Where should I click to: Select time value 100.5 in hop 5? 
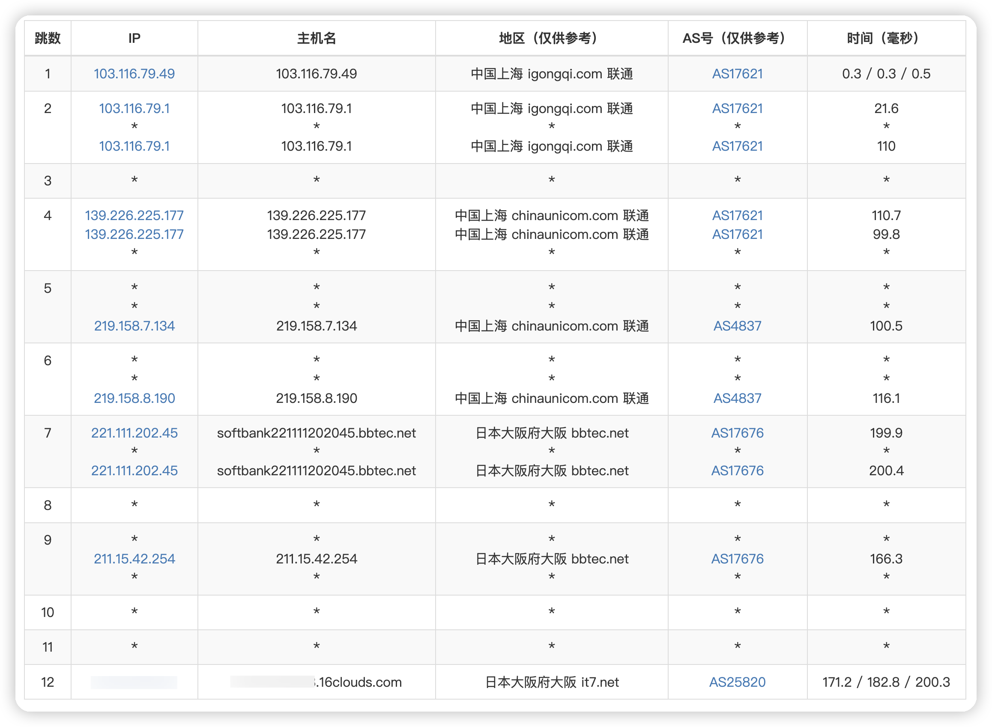(886, 326)
